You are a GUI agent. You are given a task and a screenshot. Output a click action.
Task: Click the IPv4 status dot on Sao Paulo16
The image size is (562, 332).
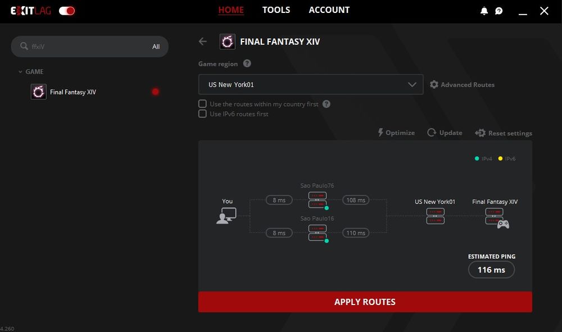pos(327,241)
